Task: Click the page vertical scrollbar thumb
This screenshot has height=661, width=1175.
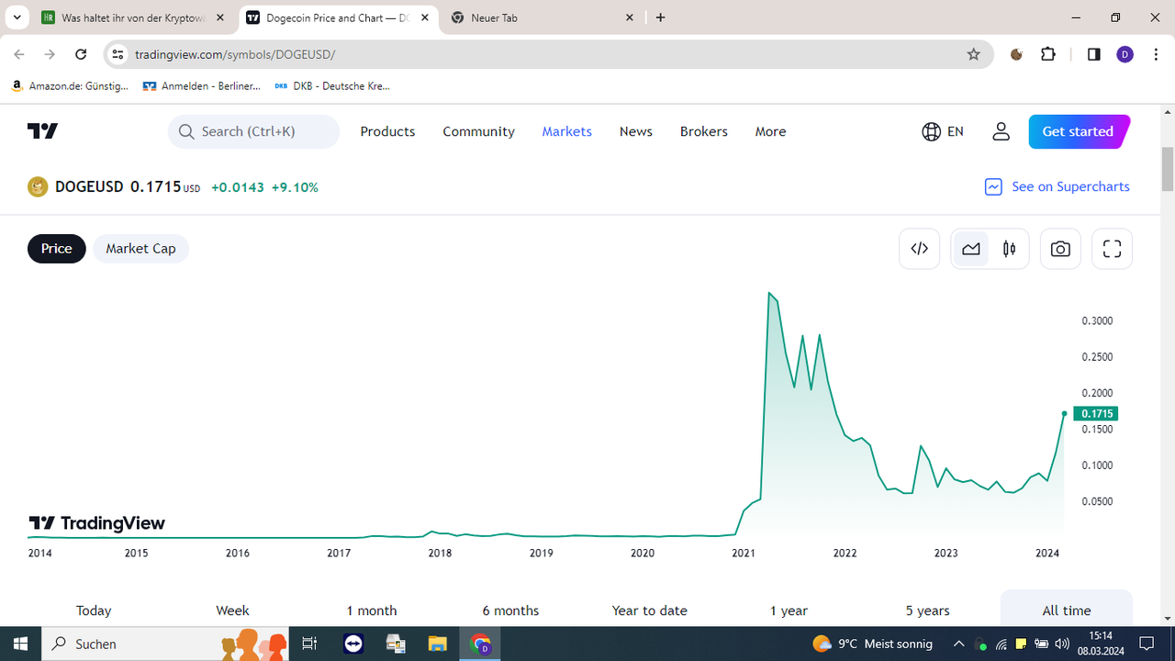Action: (1168, 169)
